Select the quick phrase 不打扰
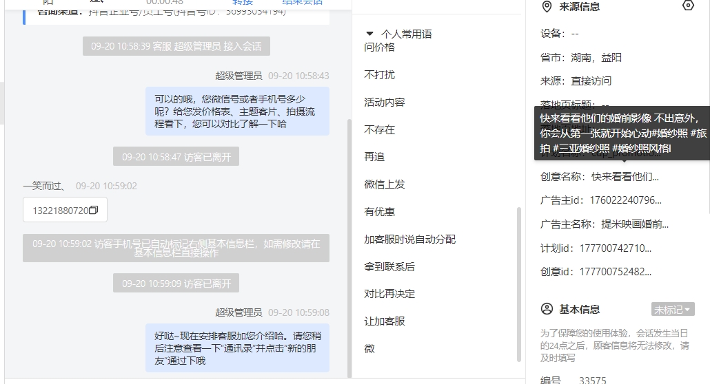This screenshot has width=710, height=384. 379,74
